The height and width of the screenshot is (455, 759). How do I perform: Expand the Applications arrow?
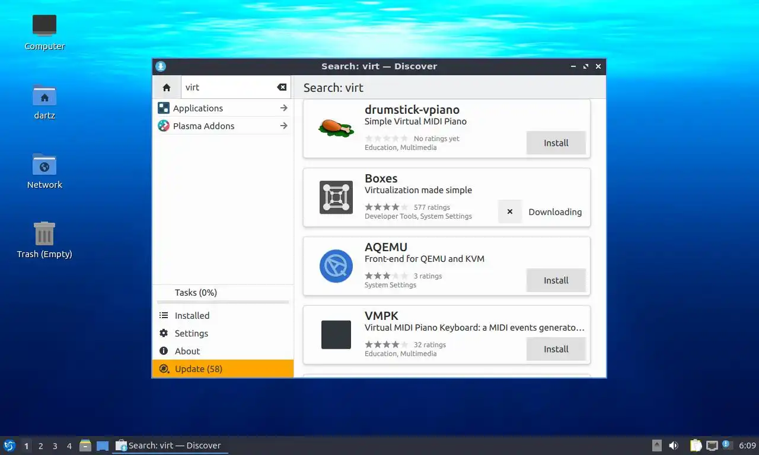click(x=283, y=108)
